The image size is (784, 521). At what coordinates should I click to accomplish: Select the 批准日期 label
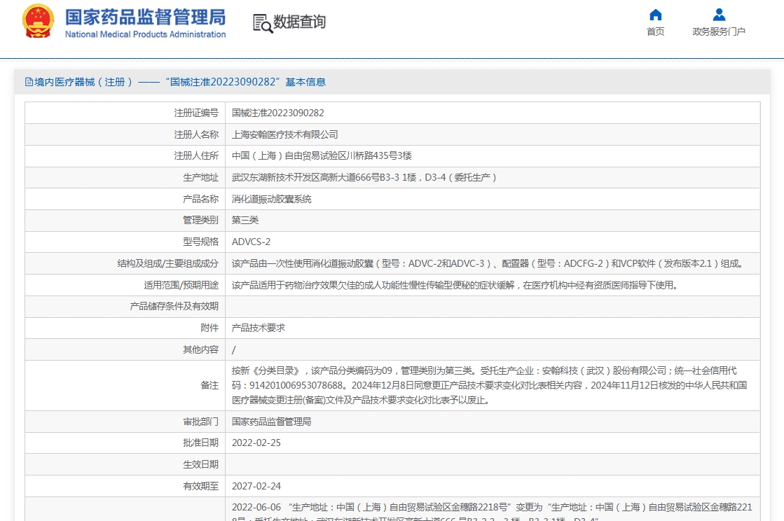(200, 443)
